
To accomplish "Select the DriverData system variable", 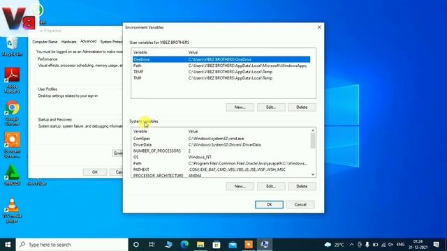I will click(x=221, y=145).
